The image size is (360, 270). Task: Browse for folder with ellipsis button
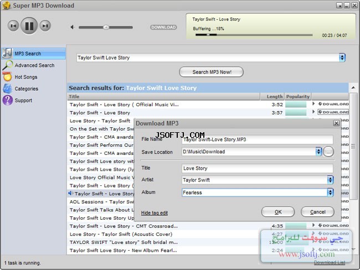(328, 152)
